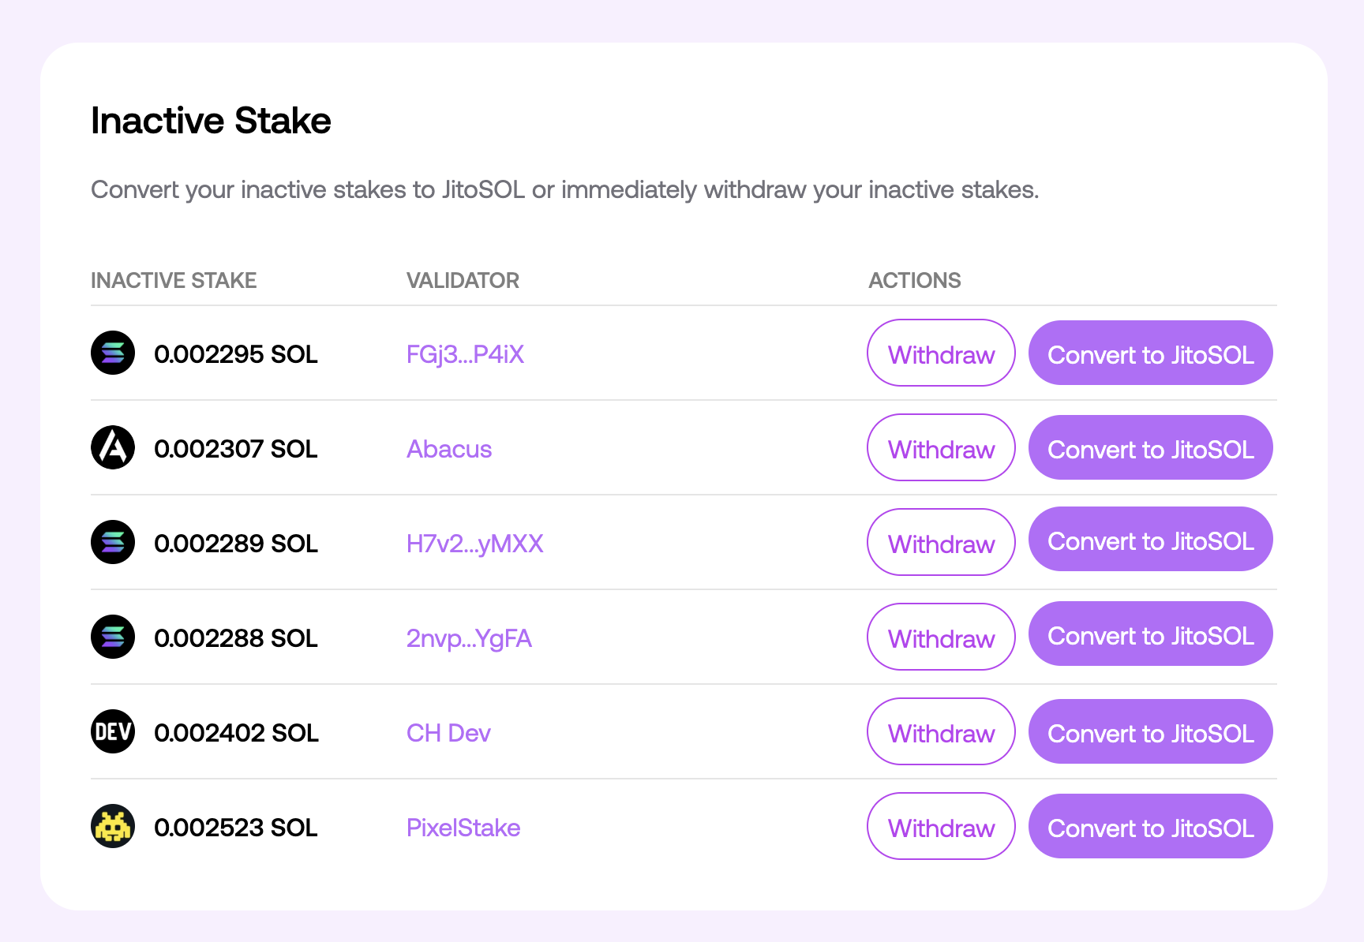
Task: Open the CH Dev validator link
Action: tap(448, 733)
